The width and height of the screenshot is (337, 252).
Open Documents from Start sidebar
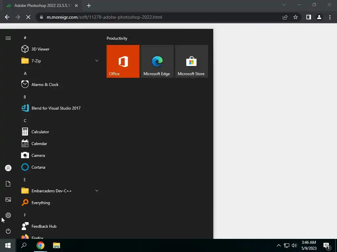(8, 184)
